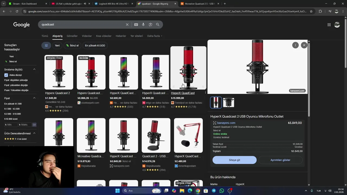Sort by Fiyat: düşükten yükseğe
This screenshot has width=347, height=195.
coord(16,80)
